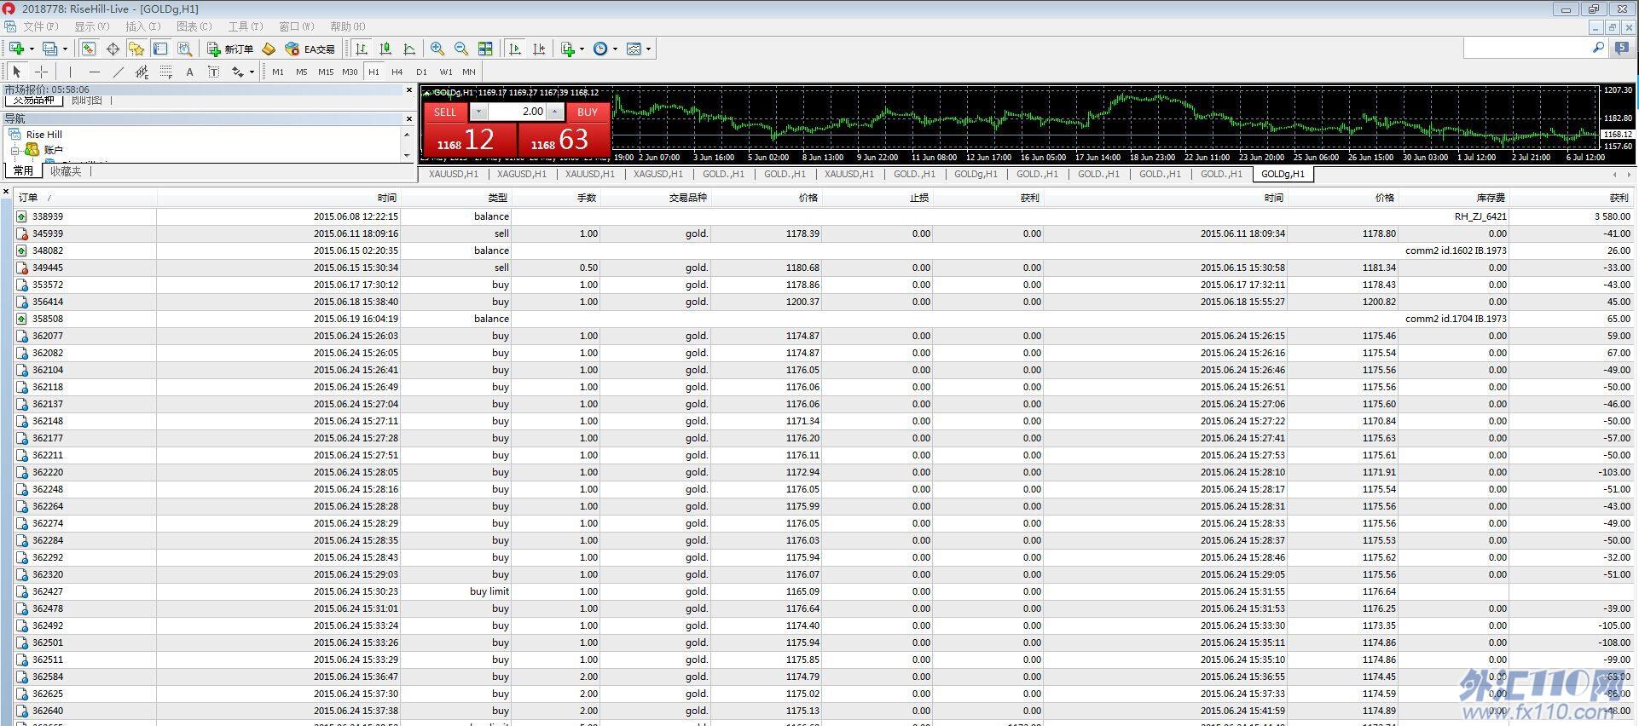The image size is (1639, 726).
Task: Zoom out of the chart
Action: coord(461,49)
